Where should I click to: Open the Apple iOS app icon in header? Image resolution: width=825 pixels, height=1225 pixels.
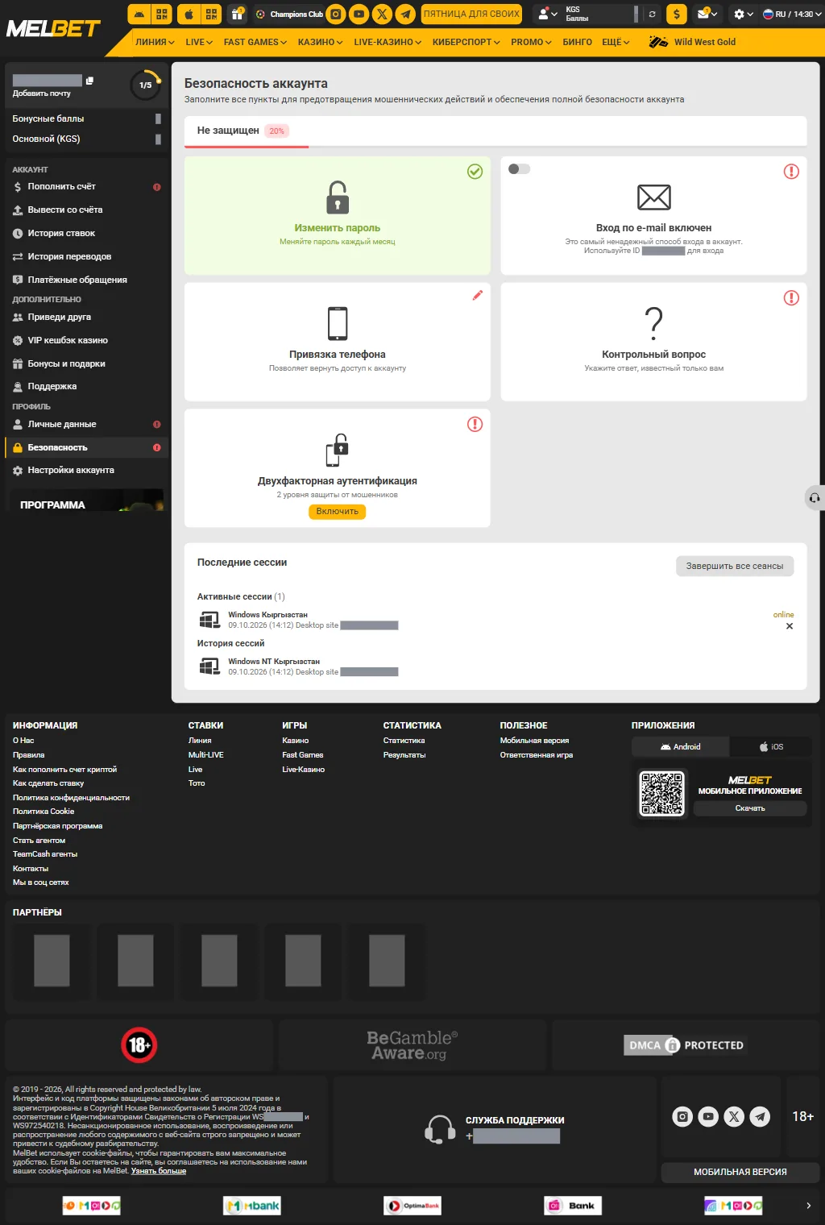pyautogui.click(x=189, y=14)
